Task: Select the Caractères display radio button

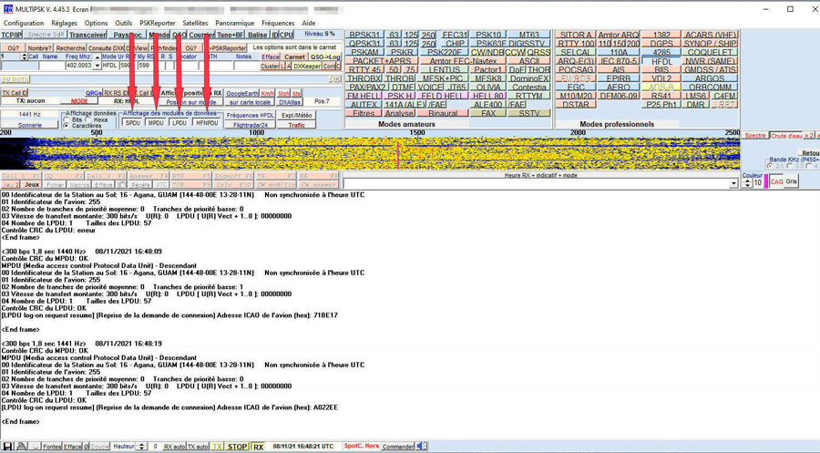Action: 67,126
